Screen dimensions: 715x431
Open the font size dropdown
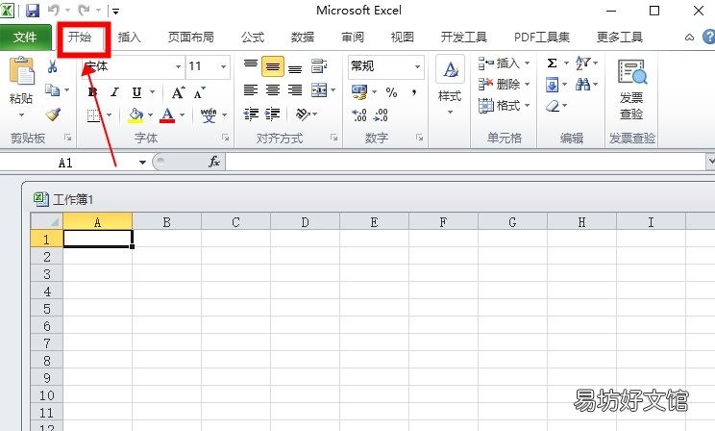(223, 67)
